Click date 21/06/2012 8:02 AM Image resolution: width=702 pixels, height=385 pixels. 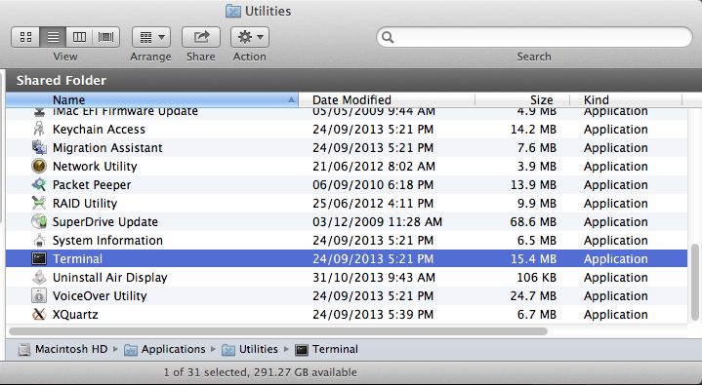pyautogui.click(x=374, y=167)
